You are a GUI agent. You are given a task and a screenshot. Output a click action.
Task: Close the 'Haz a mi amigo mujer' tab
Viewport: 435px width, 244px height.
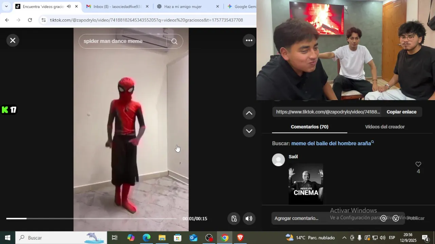[217, 6]
